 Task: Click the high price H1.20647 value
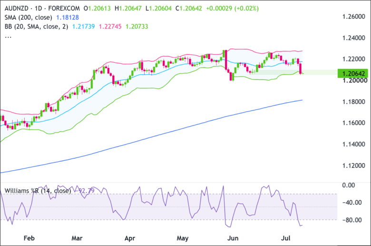pyautogui.click(x=128, y=9)
